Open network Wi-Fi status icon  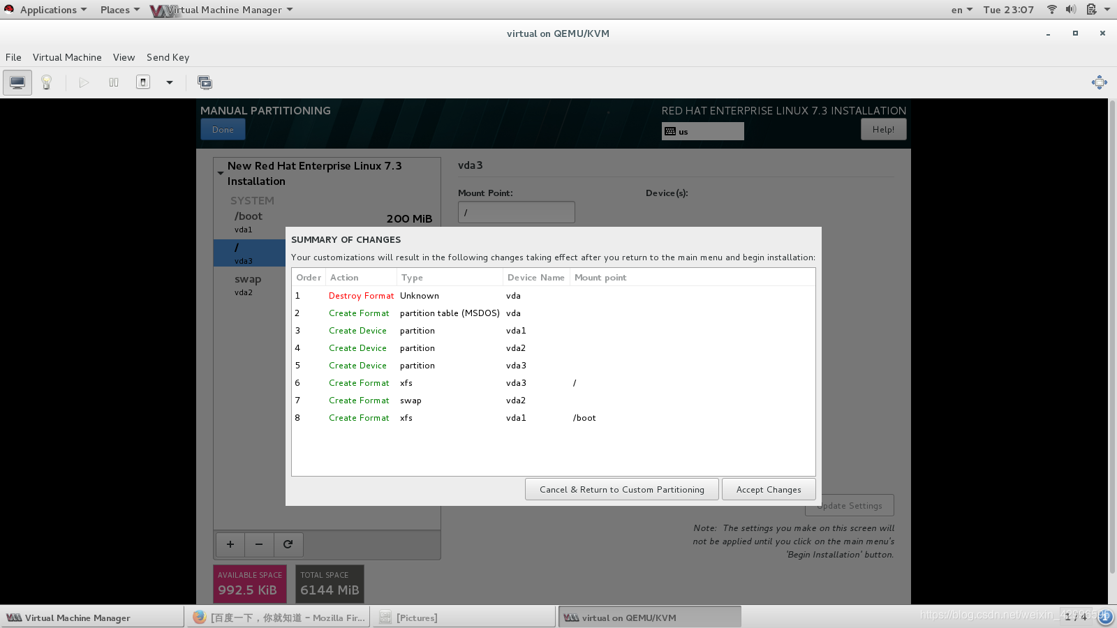pos(1051,9)
